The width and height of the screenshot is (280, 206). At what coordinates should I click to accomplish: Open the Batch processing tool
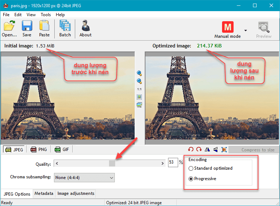pos(65,29)
